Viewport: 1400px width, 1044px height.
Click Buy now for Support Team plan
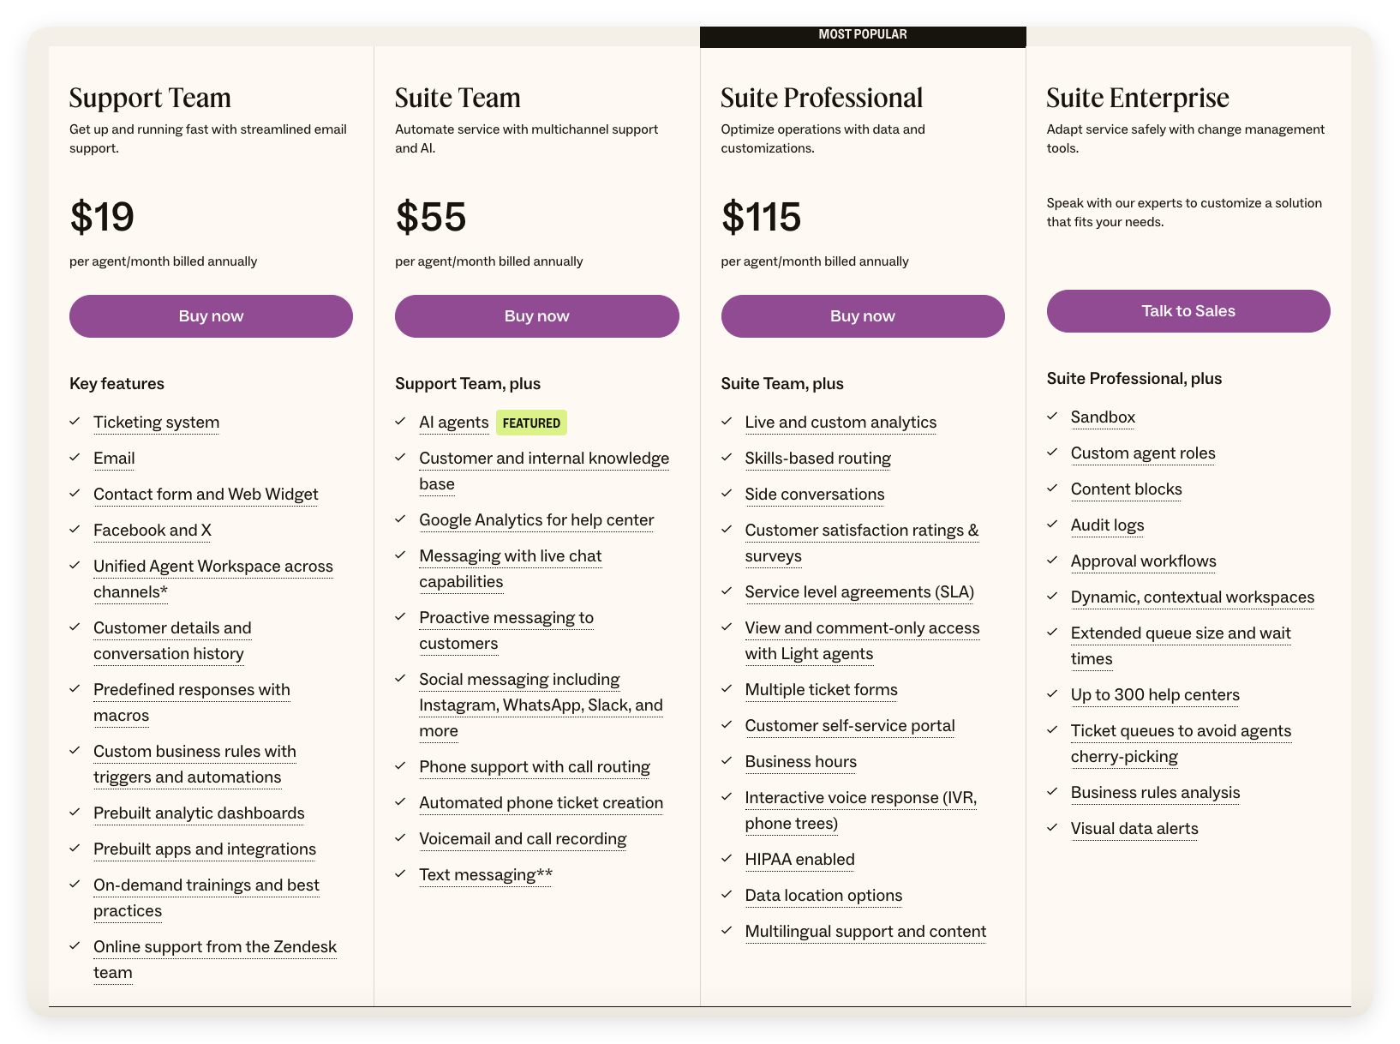[211, 316]
